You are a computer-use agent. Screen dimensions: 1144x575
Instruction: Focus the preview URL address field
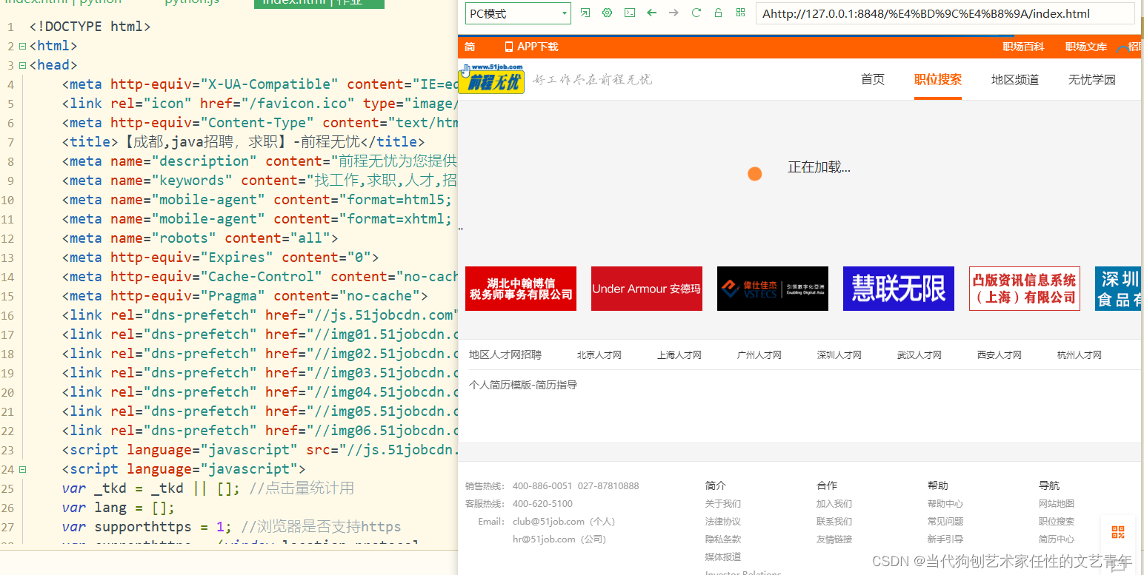(x=945, y=13)
